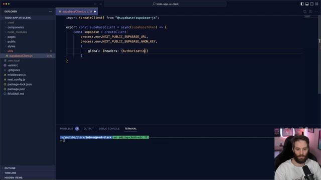Image resolution: width=321 pixels, height=180 pixels.
Task: Click the terminal path ~/youtube/clerk/todo-app-ui-clerk
Action: [86, 137]
